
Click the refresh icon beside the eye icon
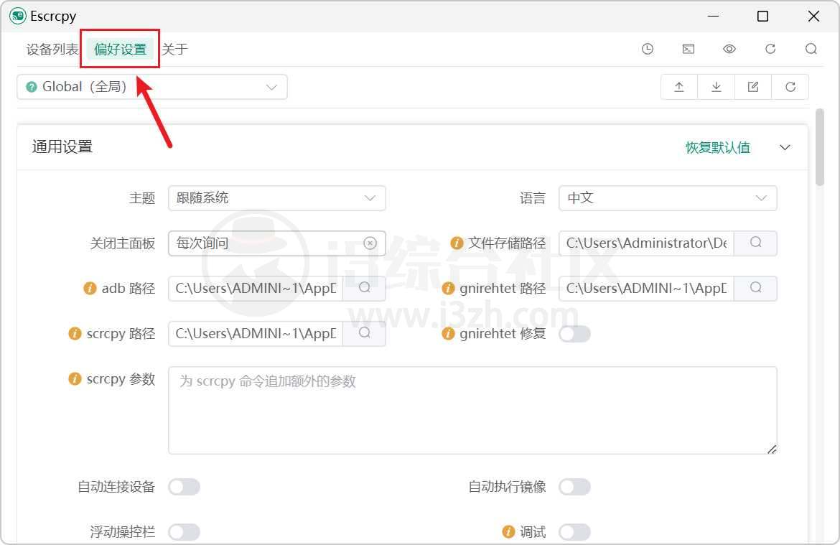pos(770,49)
